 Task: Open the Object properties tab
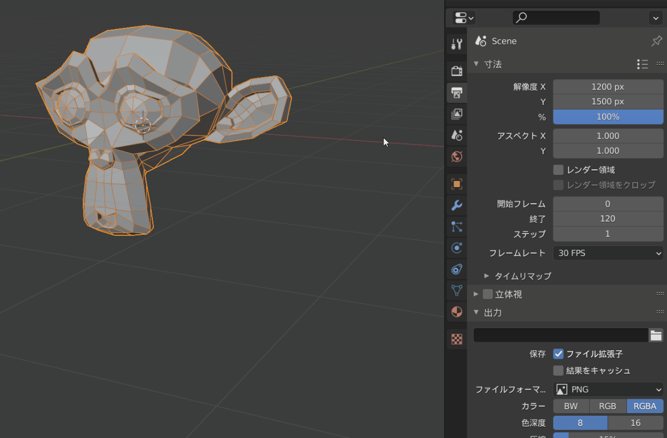[x=457, y=184]
